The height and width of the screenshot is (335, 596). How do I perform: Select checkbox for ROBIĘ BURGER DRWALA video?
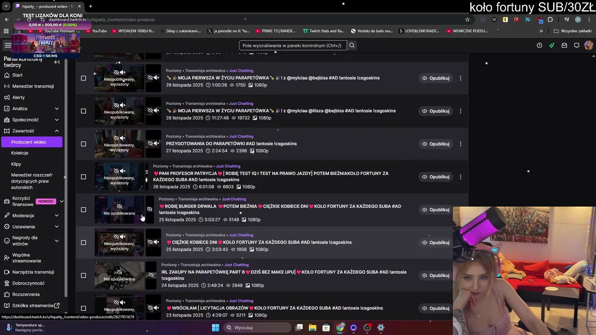[x=83, y=210]
